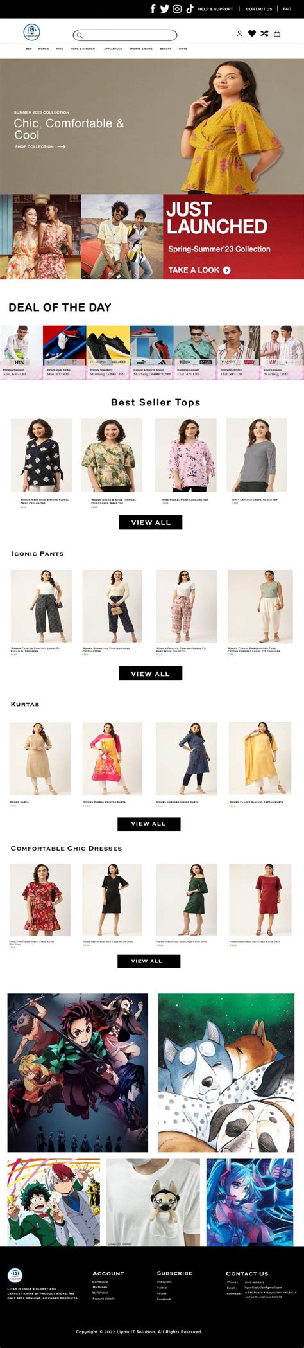Open the Twitter icon in top bar
The width and height of the screenshot is (304, 1348).
(164, 9)
